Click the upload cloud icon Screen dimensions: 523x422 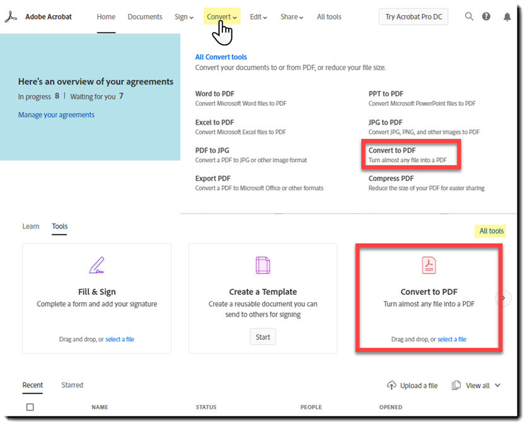tap(391, 385)
